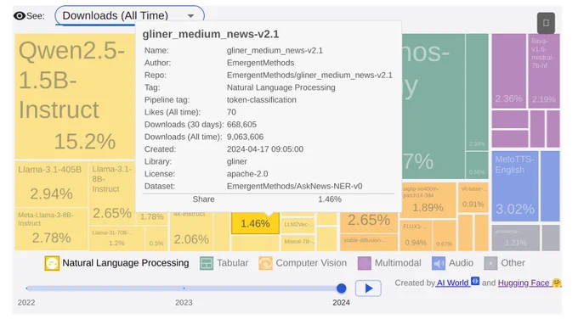Toggle the Other legend icon
Viewport: 578px width, 325px height.
tap(490, 263)
